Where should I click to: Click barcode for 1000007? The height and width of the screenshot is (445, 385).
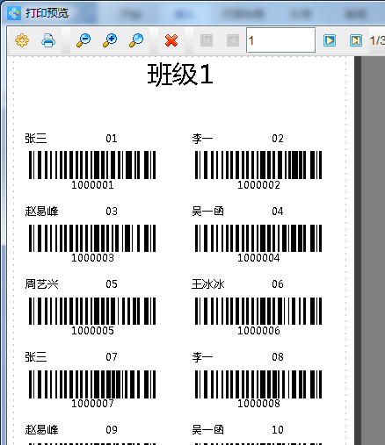point(92,384)
